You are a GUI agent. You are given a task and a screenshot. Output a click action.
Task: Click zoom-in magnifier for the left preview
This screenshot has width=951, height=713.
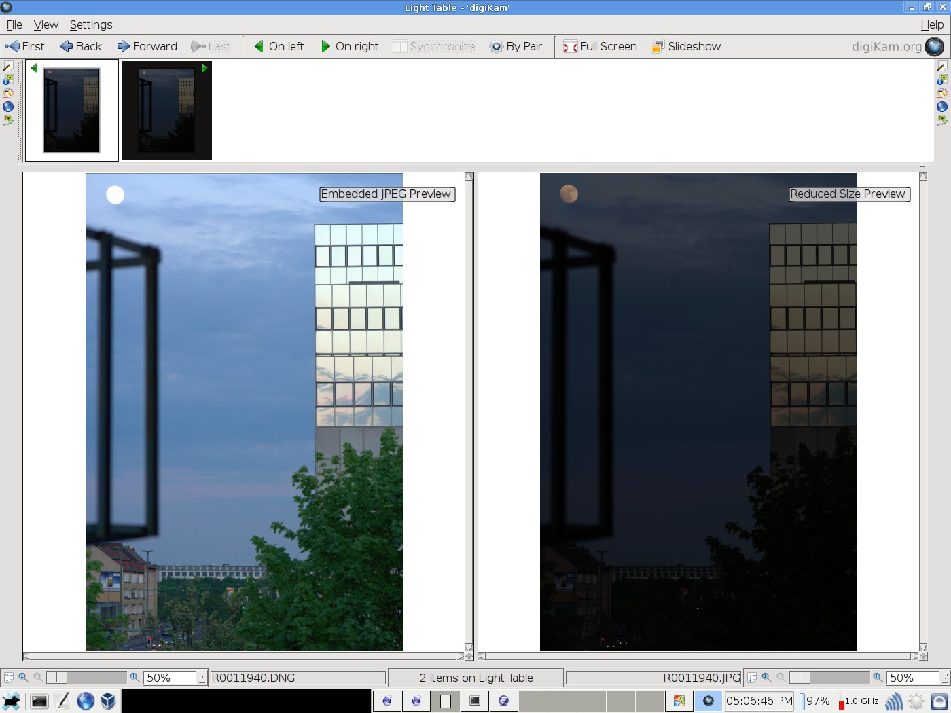pyautogui.click(x=134, y=678)
